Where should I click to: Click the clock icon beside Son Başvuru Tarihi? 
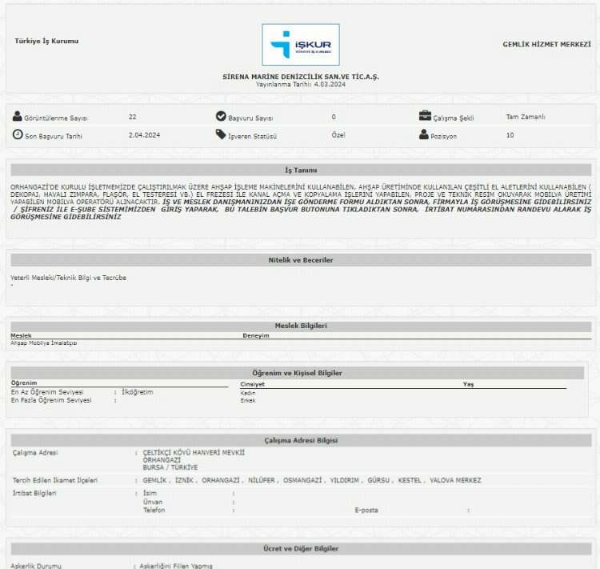(18, 134)
